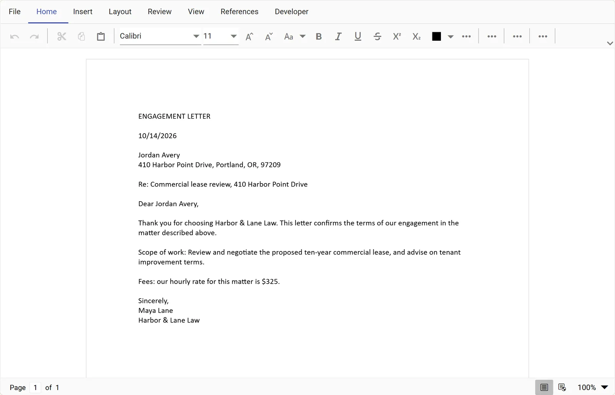615x395 pixels.
Task: Toggle Bold formatting
Action: 319,36
